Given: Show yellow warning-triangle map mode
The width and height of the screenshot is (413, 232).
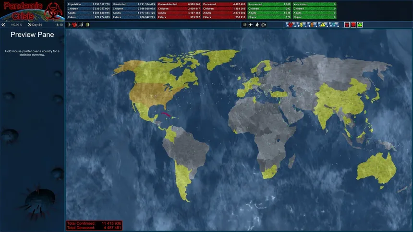Looking at the screenshot, I should [x=323, y=25].
